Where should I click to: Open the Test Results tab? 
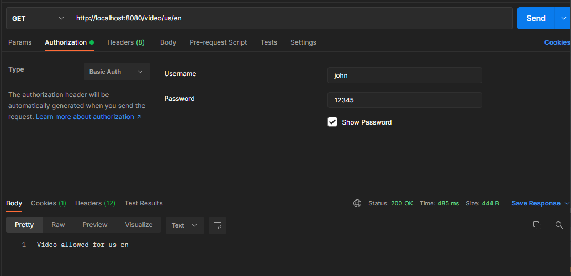coord(144,203)
